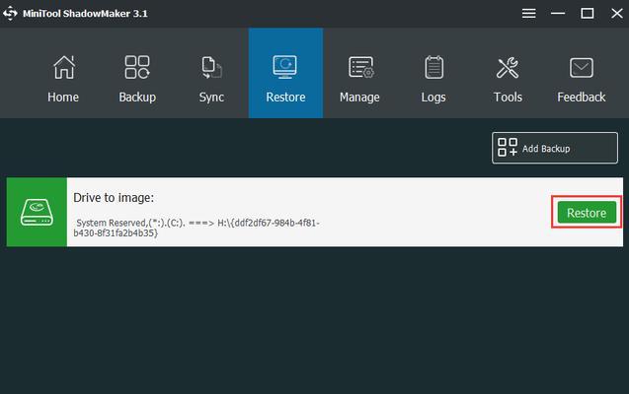Click the Restore monitor icon
This screenshot has height=394, width=629.
284,66
